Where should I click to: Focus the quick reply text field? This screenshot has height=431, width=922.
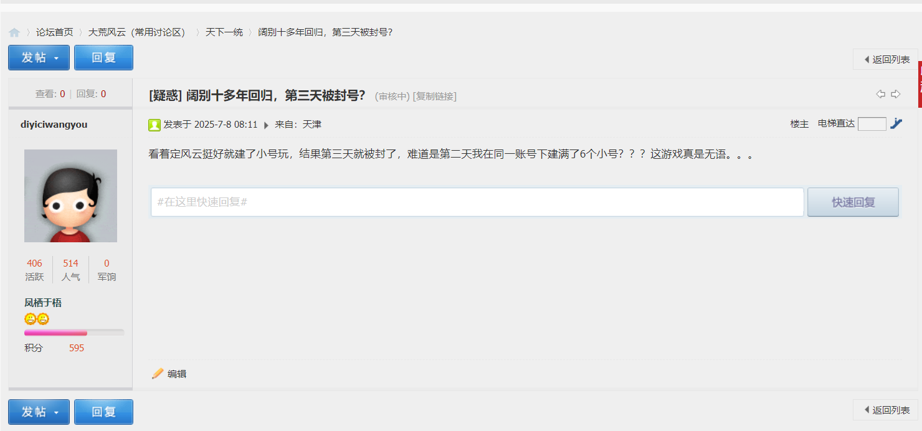pyautogui.click(x=477, y=202)
